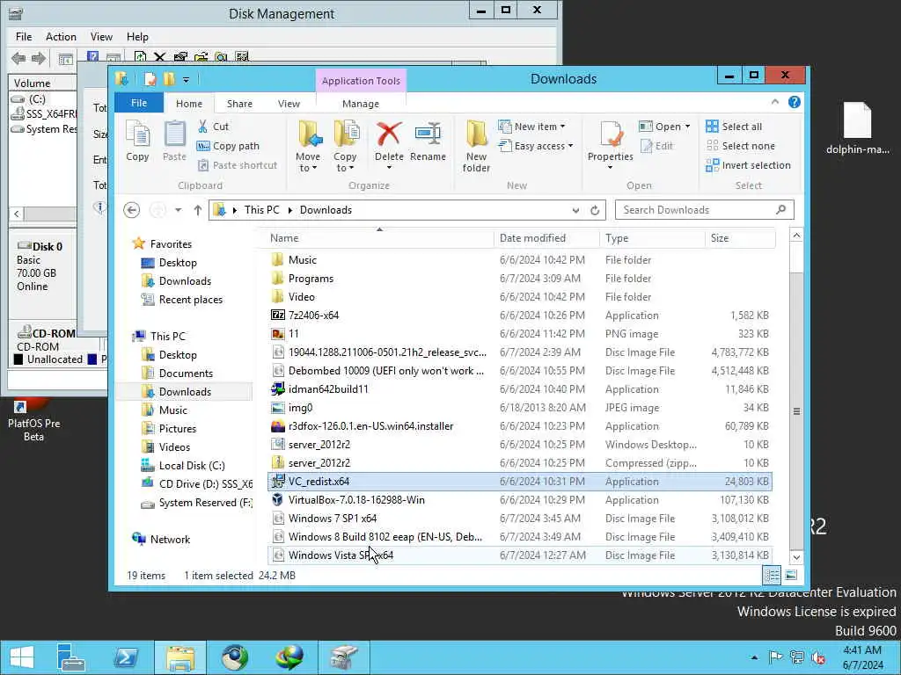Click the Cut scissors button
Screen dimensions: 901x675
(x=213, y=127)
